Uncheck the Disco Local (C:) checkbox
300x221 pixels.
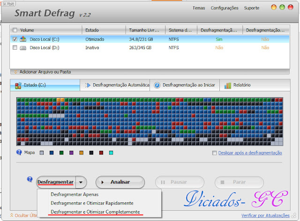pyautogui.click(x=15, y=39)
